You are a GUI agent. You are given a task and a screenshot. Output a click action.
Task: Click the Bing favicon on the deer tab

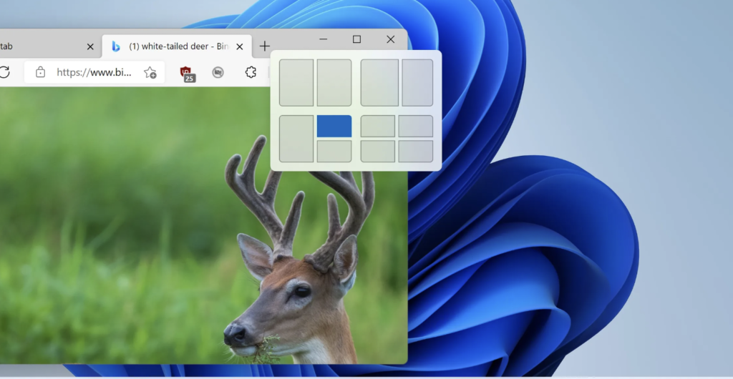point(115,46)
